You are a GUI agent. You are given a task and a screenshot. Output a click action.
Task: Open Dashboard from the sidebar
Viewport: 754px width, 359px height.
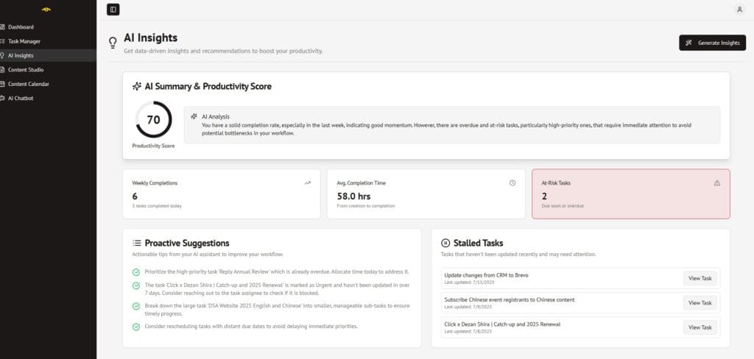(21, 27)
